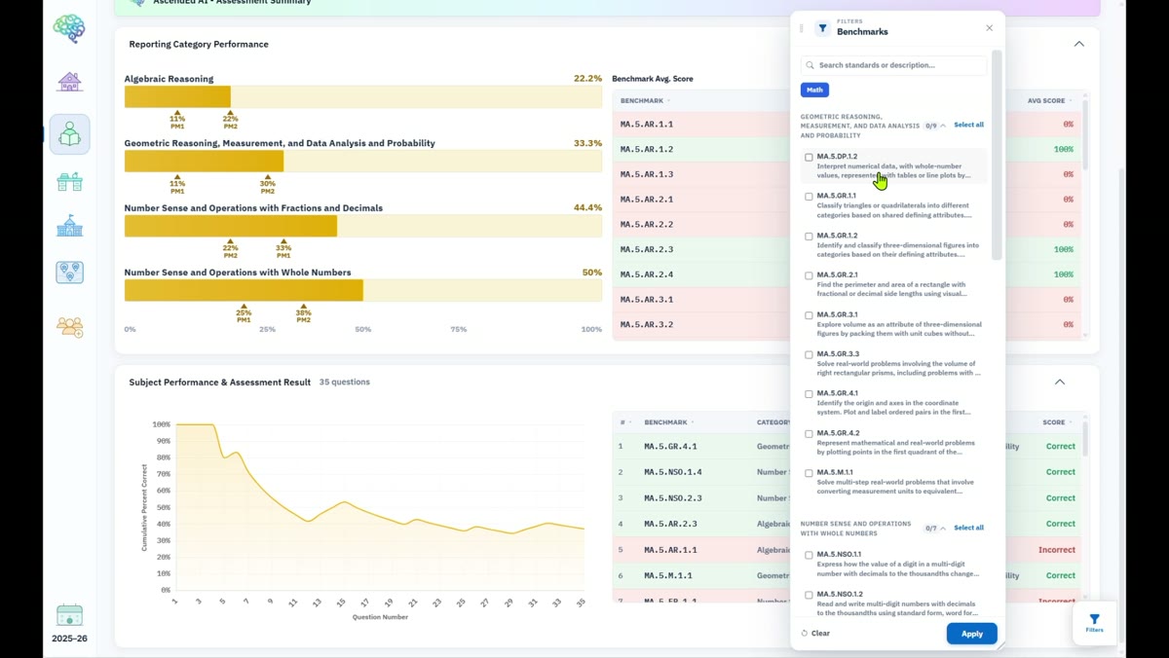Open the school building sidebar icon
The height and width of the screenshot is (658, 1169).
pos(69,226)
